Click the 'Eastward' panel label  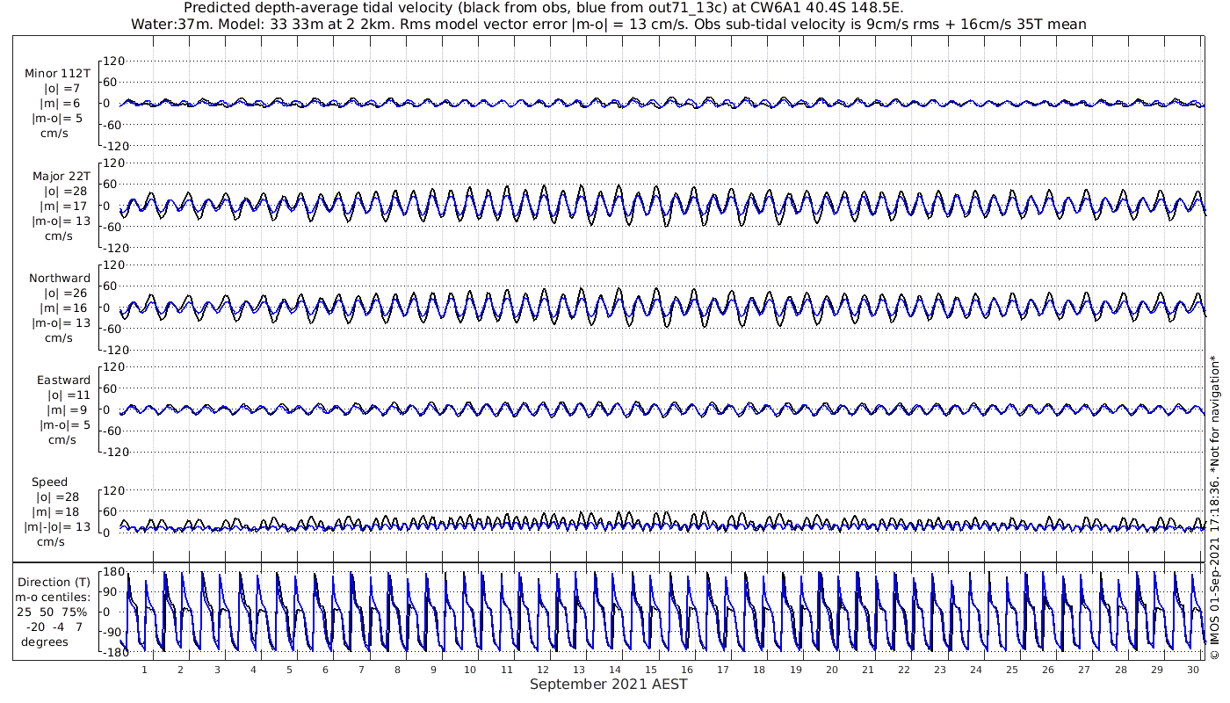point(63,380)
